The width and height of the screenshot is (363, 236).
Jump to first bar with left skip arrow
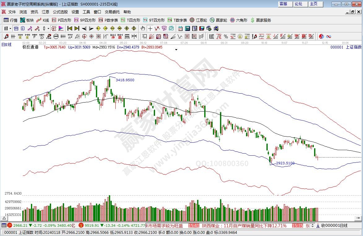70,28
